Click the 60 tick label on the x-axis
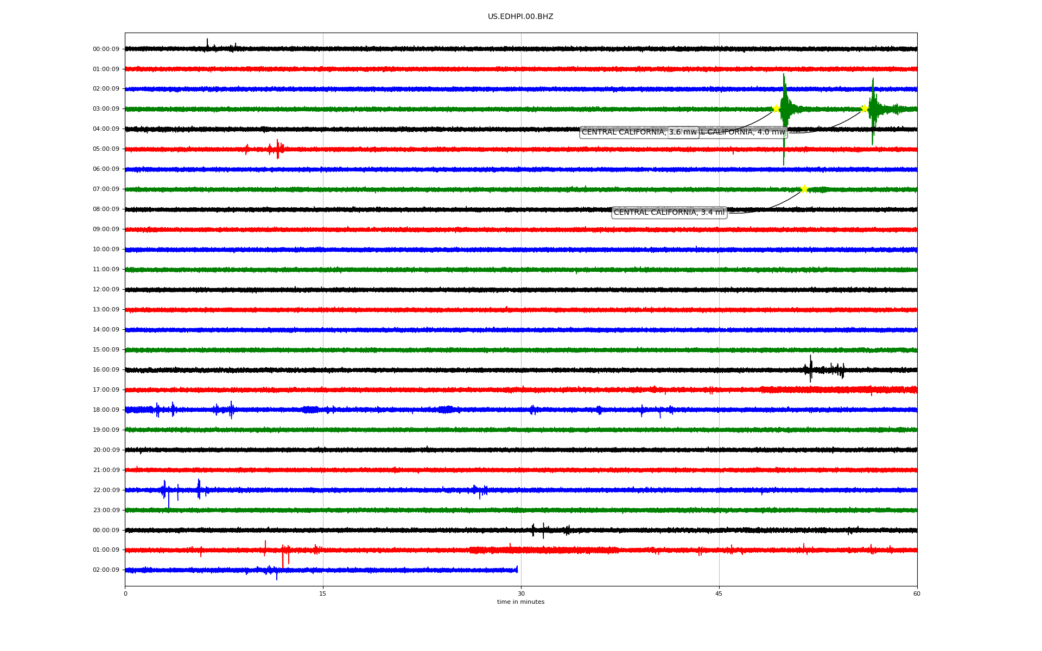 pyautogui.click(x=916, y=593)
